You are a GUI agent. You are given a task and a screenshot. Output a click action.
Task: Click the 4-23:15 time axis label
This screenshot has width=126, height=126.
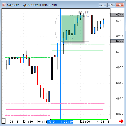103,122
